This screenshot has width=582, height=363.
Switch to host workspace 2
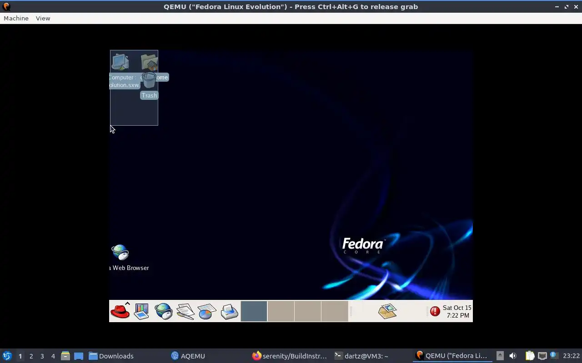(x=31, y=356)
